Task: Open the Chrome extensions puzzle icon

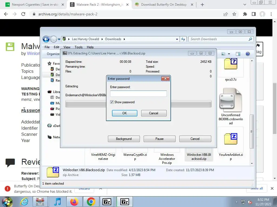Action: [245, 14]
